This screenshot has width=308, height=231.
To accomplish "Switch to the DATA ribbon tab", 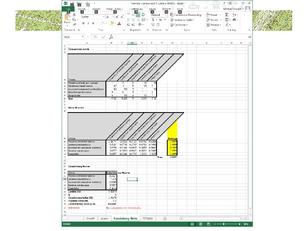I will [x=152, y=9].
